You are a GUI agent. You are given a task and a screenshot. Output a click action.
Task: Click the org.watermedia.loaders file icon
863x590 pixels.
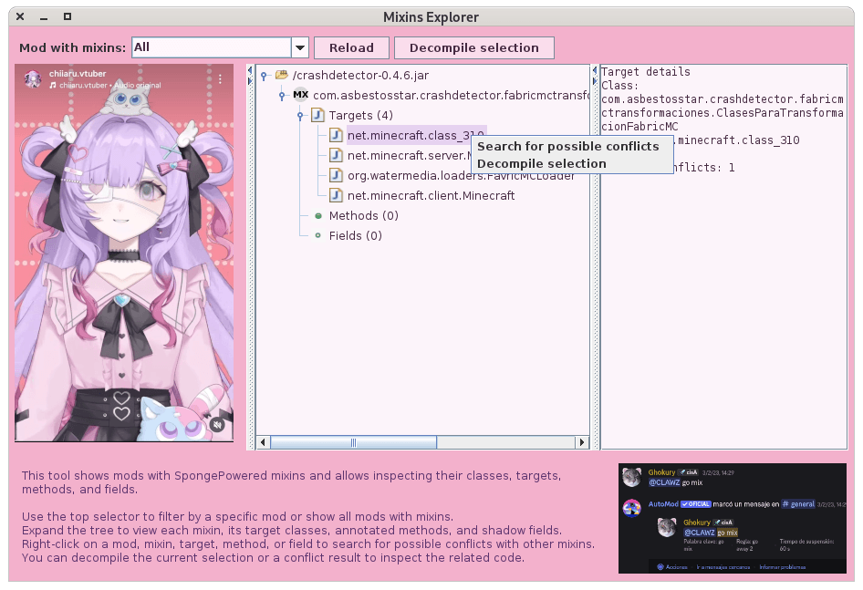coord(336,175)
